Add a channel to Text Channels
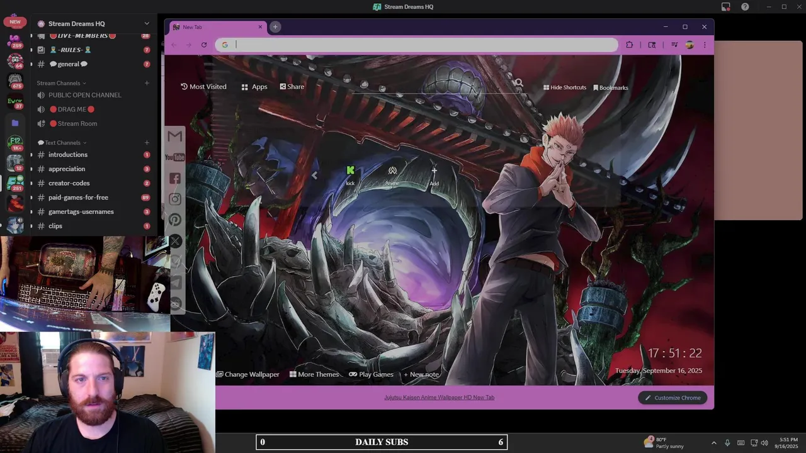 [147, 143]
